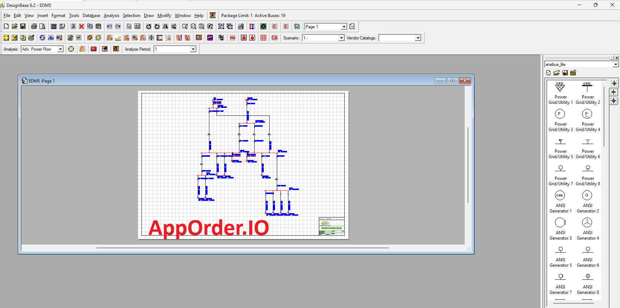620x308 pixels.
Task: Click the zoom in magnifier icon
Action: [x=185, y=26]
